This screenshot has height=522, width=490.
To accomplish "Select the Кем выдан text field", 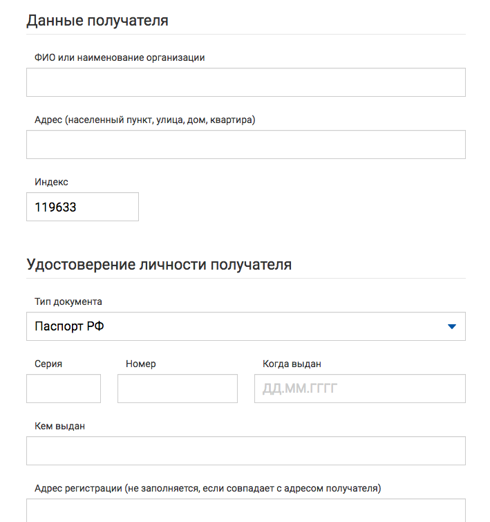I will (x=246, y=451).
